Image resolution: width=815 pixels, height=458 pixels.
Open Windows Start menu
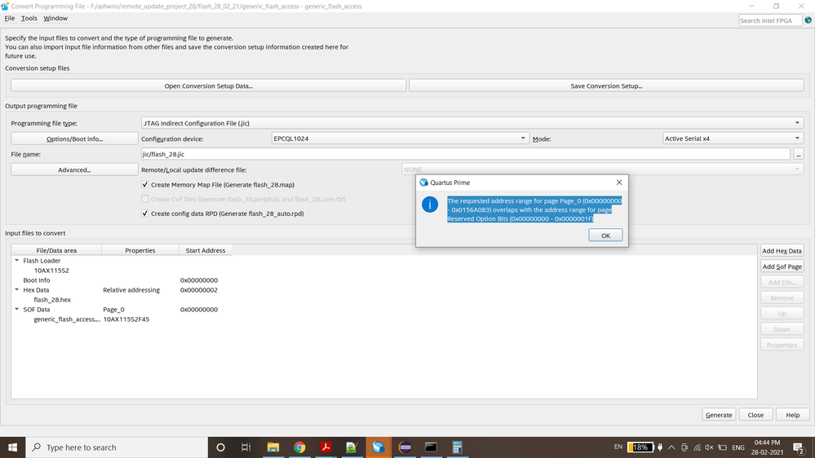point(12,447)
